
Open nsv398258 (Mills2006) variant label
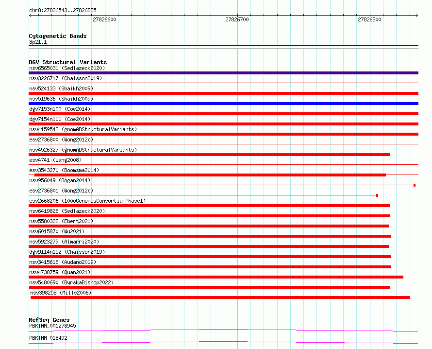pos(61,293)
